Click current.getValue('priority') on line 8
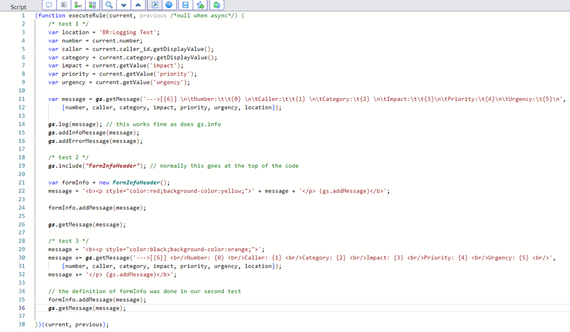The image size is (570, 332). 148,74
